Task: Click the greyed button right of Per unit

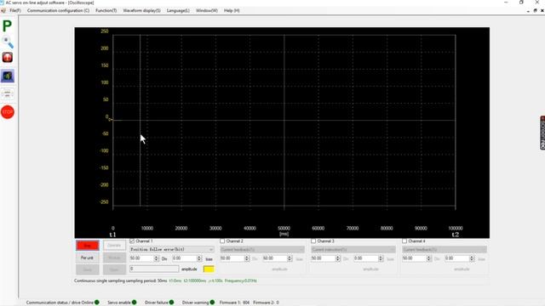Action: click(x=114, y=258)
